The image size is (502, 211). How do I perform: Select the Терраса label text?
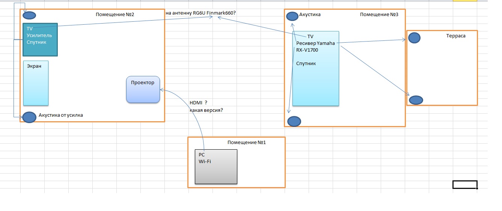[456, 36]
